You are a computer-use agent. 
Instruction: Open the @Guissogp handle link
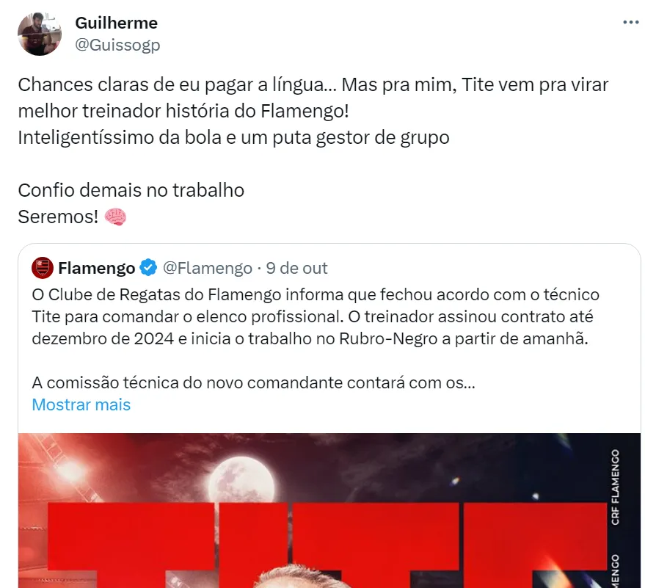click(x=117, y=45)
